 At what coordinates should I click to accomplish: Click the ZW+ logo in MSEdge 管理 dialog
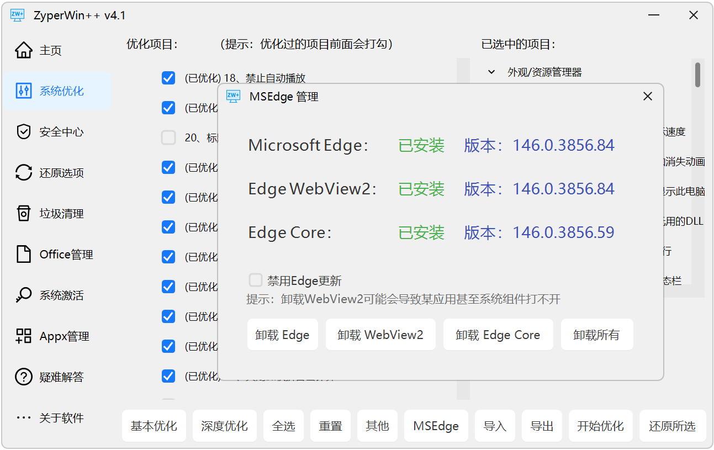click(234, 97)
